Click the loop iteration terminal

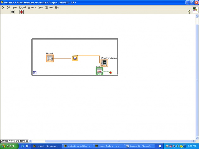[x=35, y=72]
